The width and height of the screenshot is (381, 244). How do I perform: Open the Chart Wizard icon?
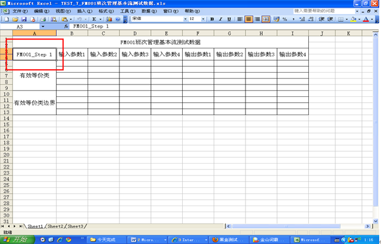click(109, 19)
